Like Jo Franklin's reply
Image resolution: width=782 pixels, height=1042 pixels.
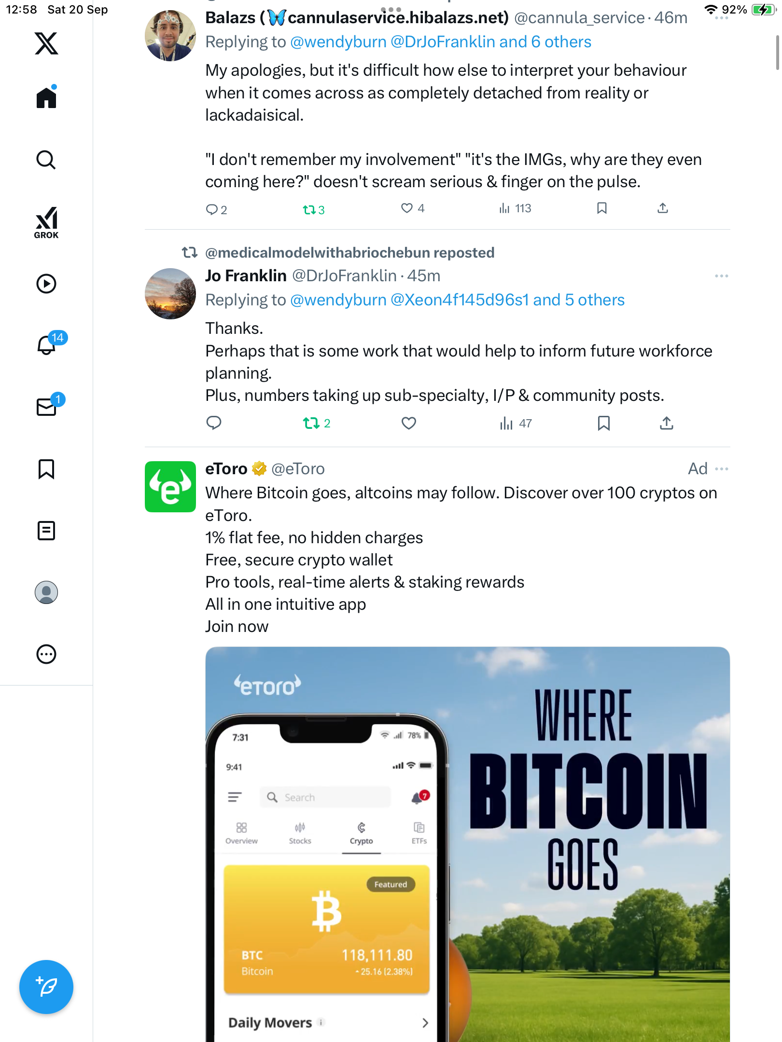pos(408,423)
